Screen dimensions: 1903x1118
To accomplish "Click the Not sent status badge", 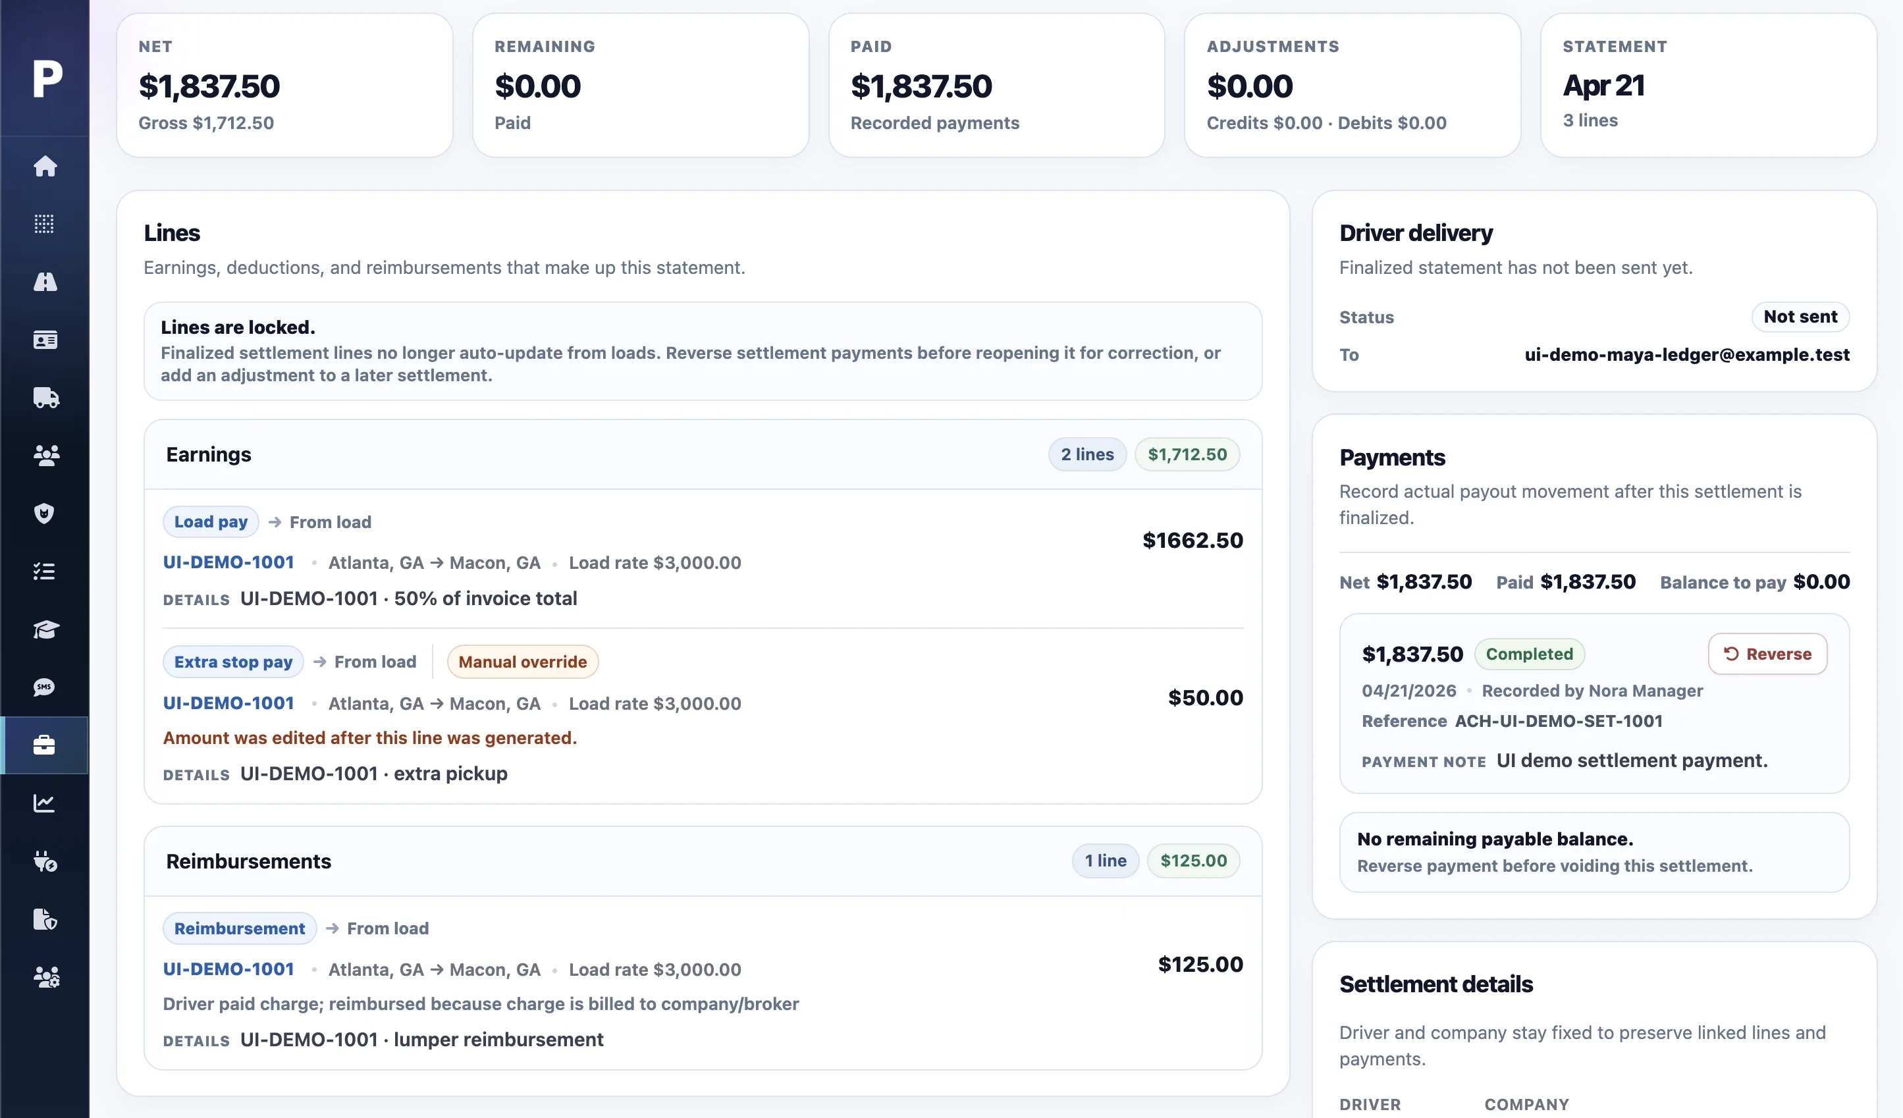I will (1800, 317).
